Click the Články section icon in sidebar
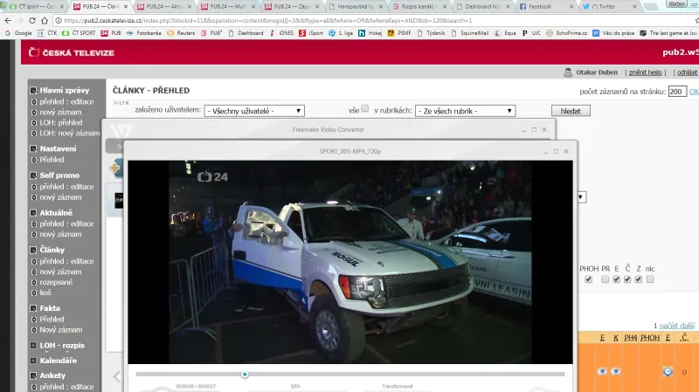The width and height of the screenshot is (699, 392). (33, 250)
